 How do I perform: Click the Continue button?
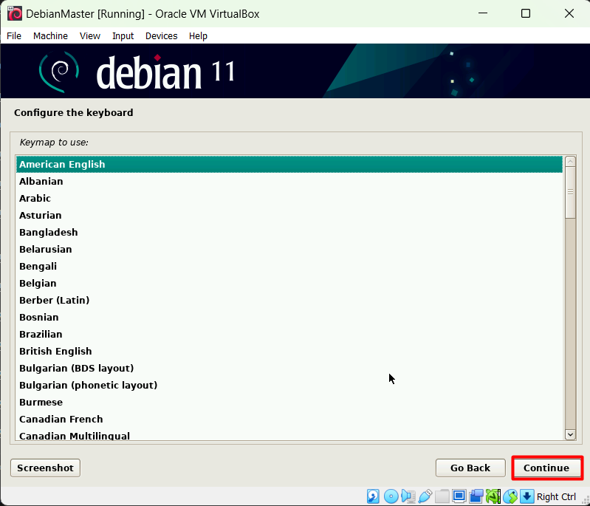tap(546, 468)
